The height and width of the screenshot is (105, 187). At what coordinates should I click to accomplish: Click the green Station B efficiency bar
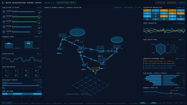(x=25, y=17)
